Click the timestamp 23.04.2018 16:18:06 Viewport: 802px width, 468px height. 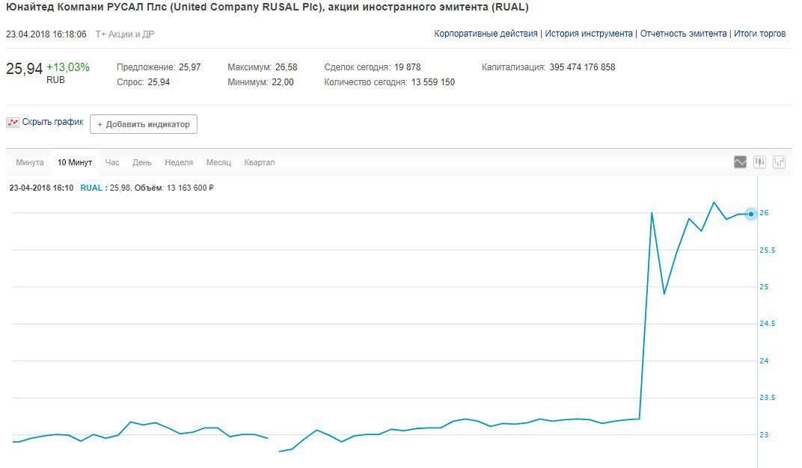click(46, 34)
